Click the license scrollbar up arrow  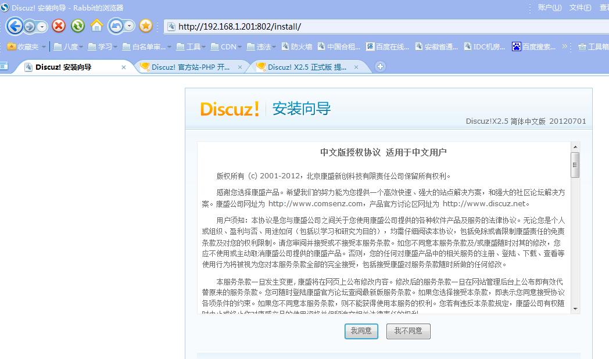(x=575, y=147)
